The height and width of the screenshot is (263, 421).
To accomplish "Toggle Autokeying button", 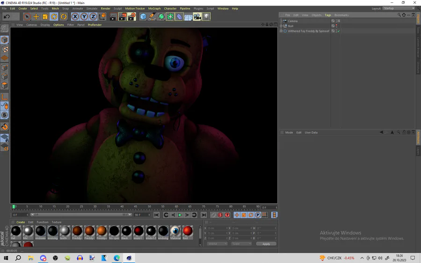I will (220, 215).
